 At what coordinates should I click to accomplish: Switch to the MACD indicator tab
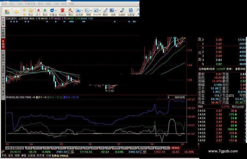pos(38,148)
